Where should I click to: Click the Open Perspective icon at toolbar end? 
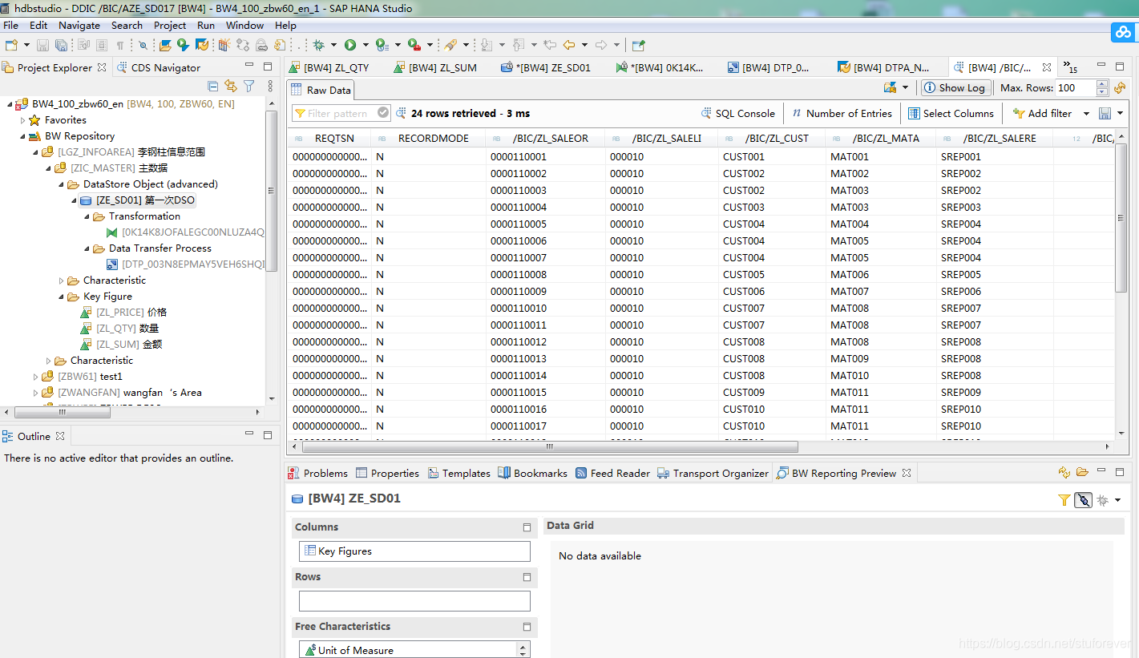tap(638, 45)
